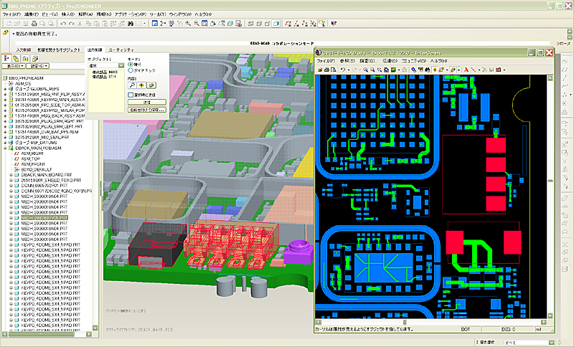574x347 pixels.
Task: Click the red A text icon in InterComm toolbar
Action: [x=466, y=70]
